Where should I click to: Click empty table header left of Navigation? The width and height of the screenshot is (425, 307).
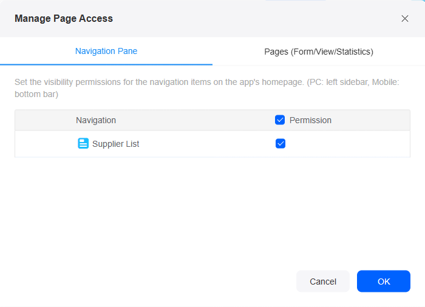(x=45, y=120)
